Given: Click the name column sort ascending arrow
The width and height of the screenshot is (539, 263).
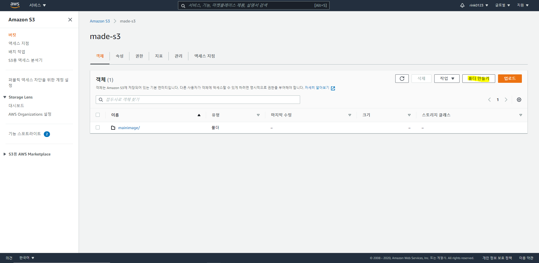Looking at the screenshot, I should coord(199,115).
